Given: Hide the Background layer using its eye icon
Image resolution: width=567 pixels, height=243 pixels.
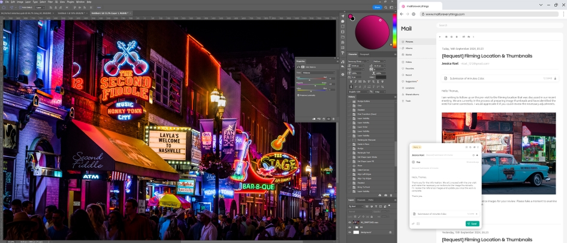Looking at the screenshot, I should (350, 232).
